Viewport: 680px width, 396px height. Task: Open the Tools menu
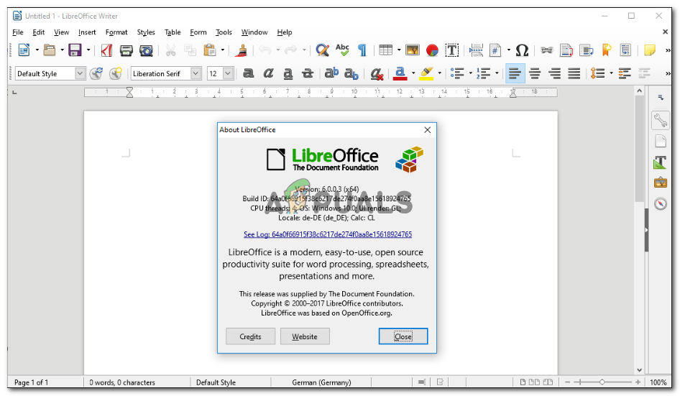(224, 32)
